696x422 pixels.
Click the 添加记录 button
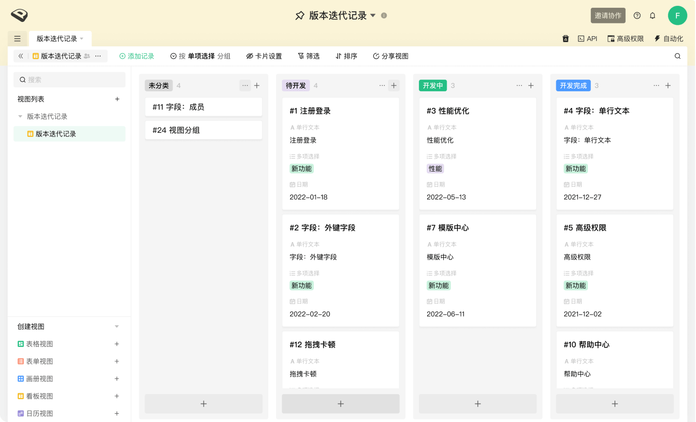click(x=137, y=56)
